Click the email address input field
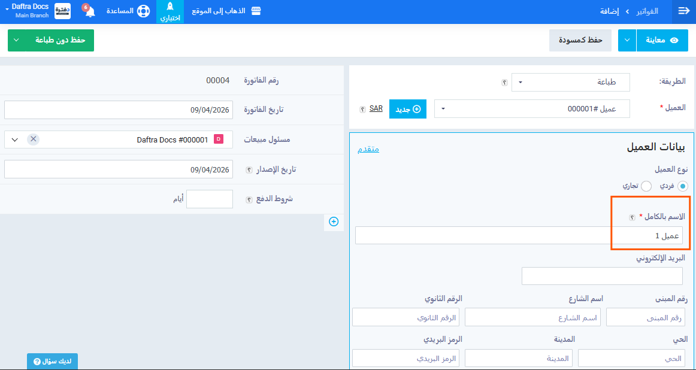This screenshot has height=370, width=696. point(602,276)
